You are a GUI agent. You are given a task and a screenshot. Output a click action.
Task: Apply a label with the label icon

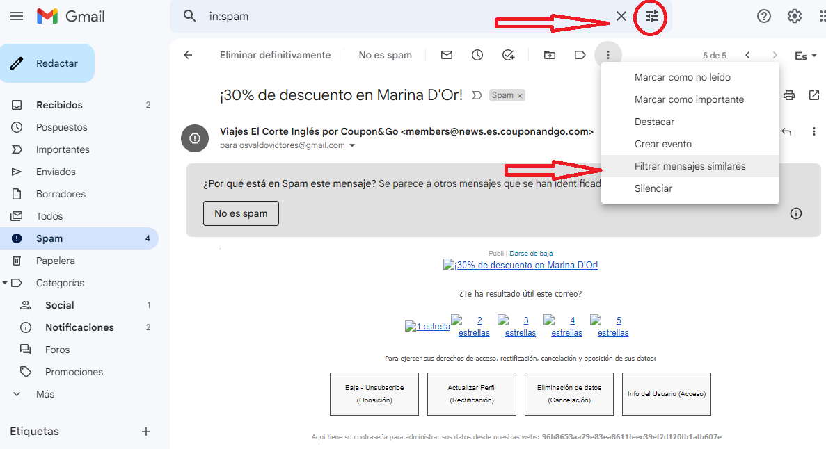click(580, 54)
